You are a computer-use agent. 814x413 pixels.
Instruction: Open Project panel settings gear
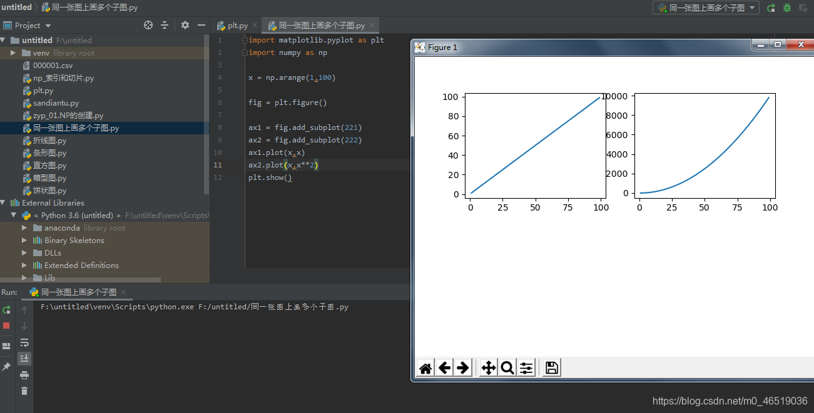[185, 25]
